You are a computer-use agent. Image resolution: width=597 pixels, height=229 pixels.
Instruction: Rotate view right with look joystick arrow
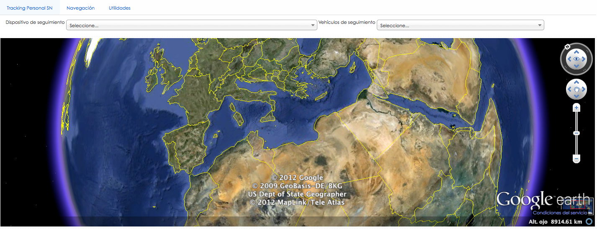584,59
